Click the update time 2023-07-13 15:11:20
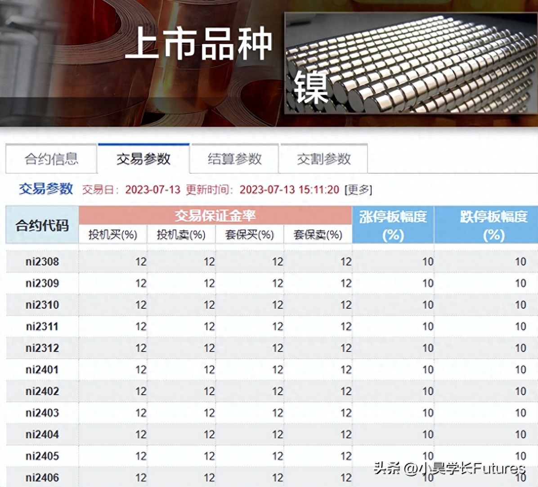538x487 pixels. (289, 189)
